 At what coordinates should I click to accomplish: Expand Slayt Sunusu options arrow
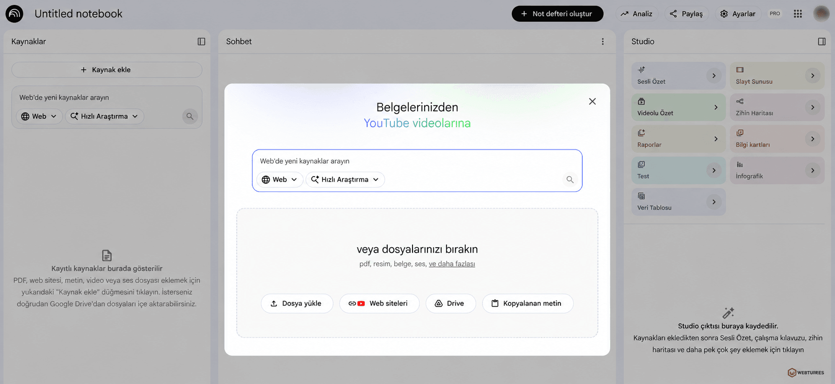pyautogui.click(x=812, y=75)
